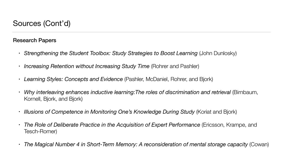Click authors "Pashler, McDaniel, Rohrer, and Bjork"

[169, 80]
